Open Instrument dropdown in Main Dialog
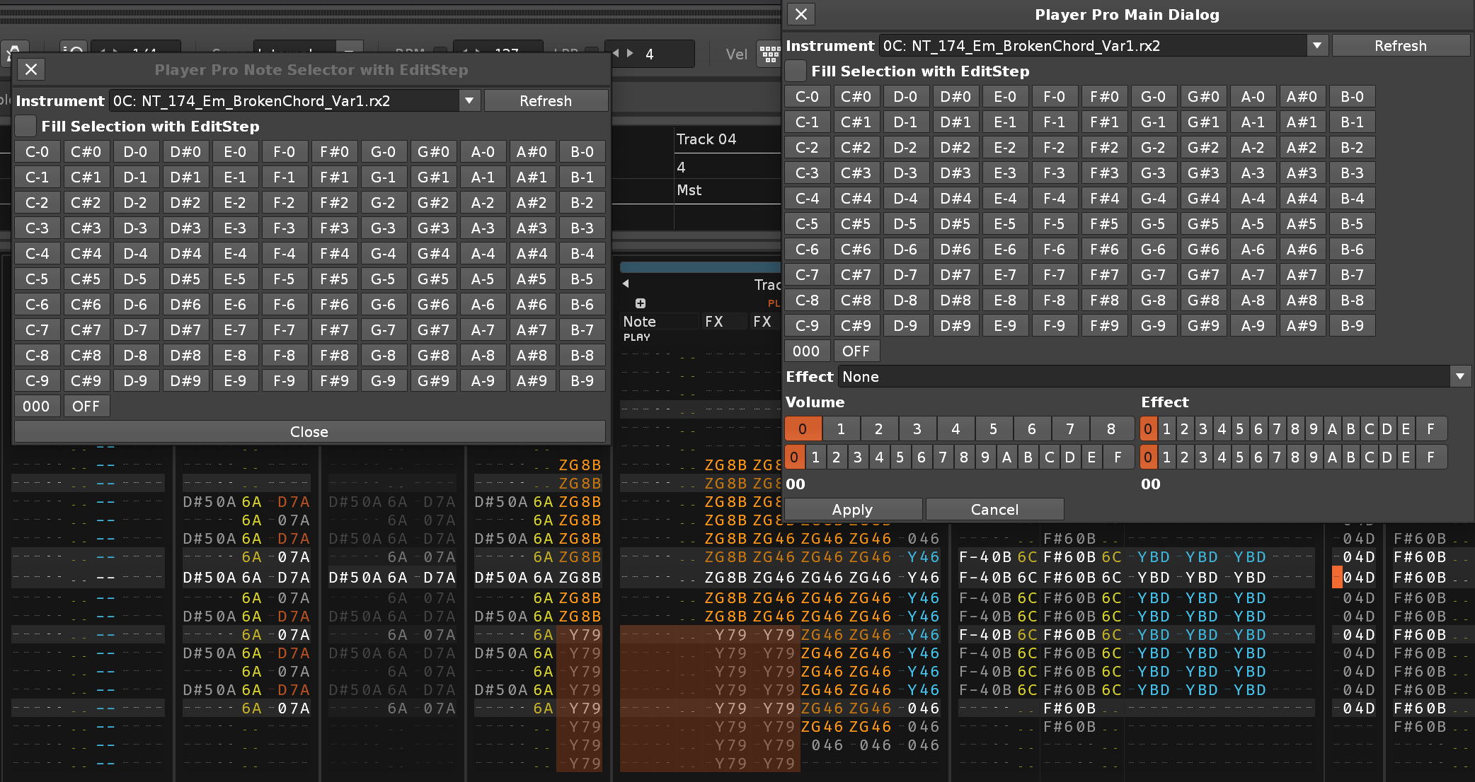 point(1316,45)
